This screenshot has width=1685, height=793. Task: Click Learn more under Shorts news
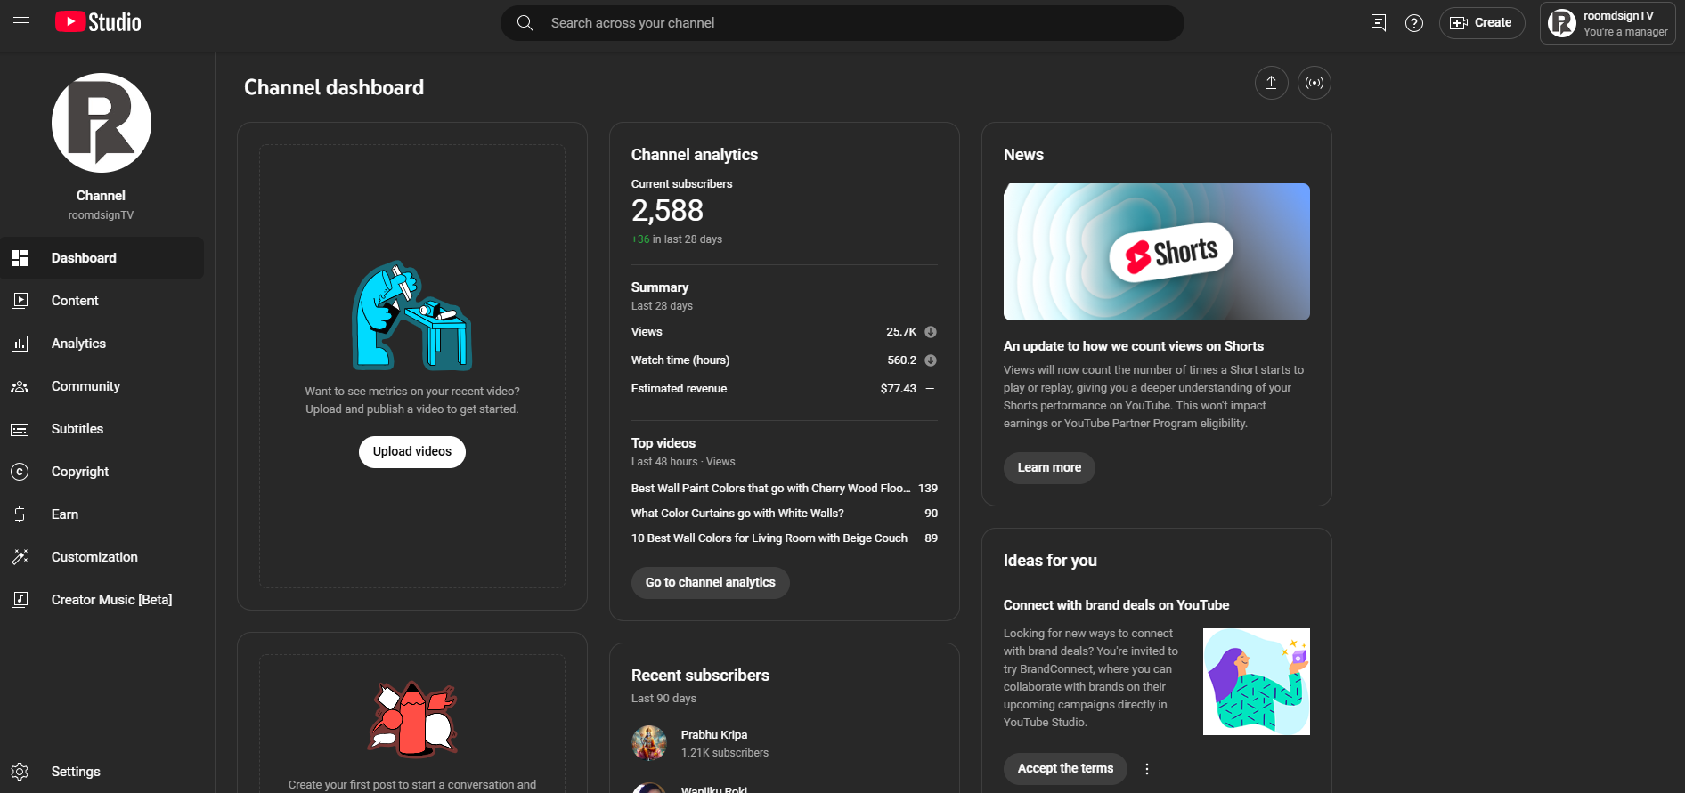[x=1049, y=468]
